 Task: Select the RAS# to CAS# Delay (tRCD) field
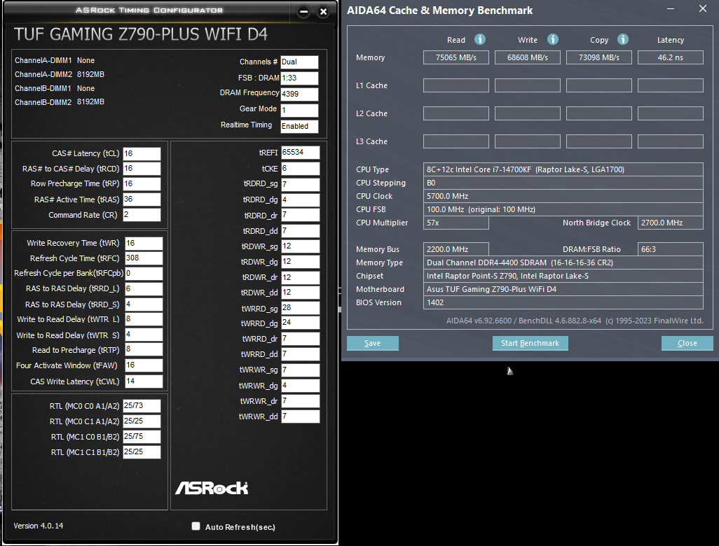tap(142, 169)
